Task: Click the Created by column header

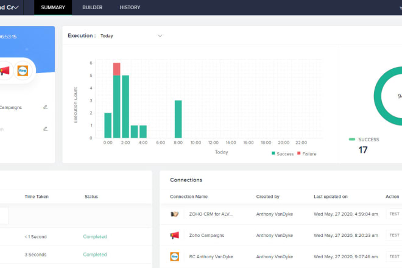Action: click(x=267, y=197)
